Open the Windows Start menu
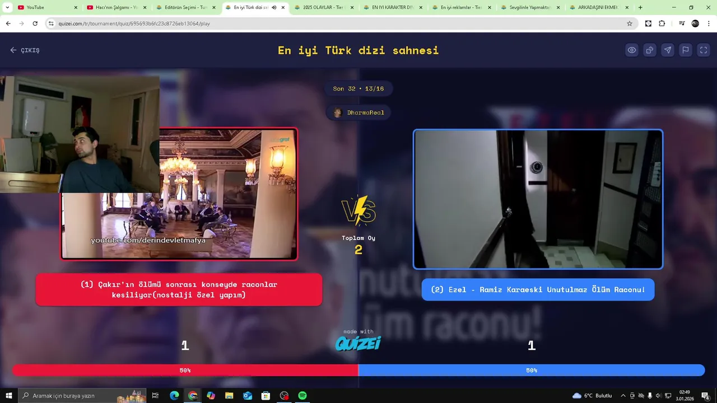 point(8,396)
